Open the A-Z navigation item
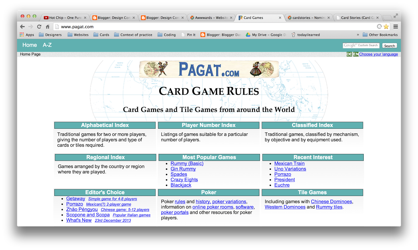This screenshot has width=418, height=250. point(47,45)
